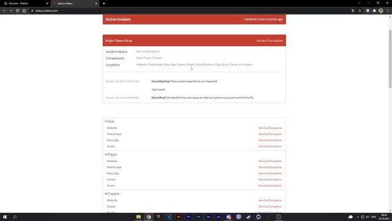Show hidden system tray icons
This screenshot has height=221, width=392.
[x=358, y=217]
